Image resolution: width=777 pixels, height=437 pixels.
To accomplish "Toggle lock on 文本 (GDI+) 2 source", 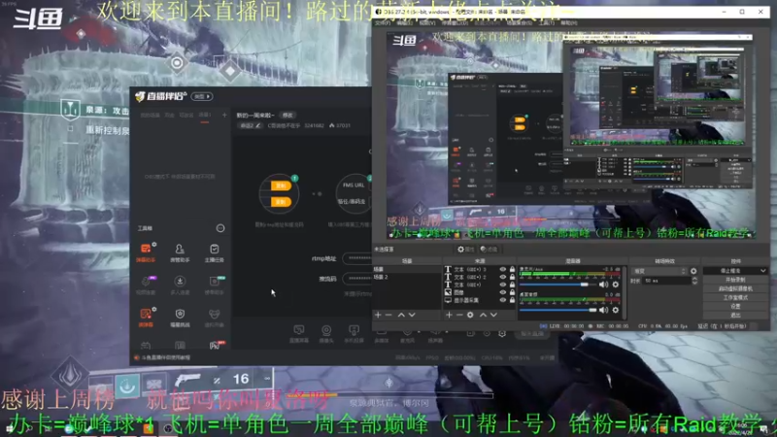I will pyautogui.click(x=512, y=277).
